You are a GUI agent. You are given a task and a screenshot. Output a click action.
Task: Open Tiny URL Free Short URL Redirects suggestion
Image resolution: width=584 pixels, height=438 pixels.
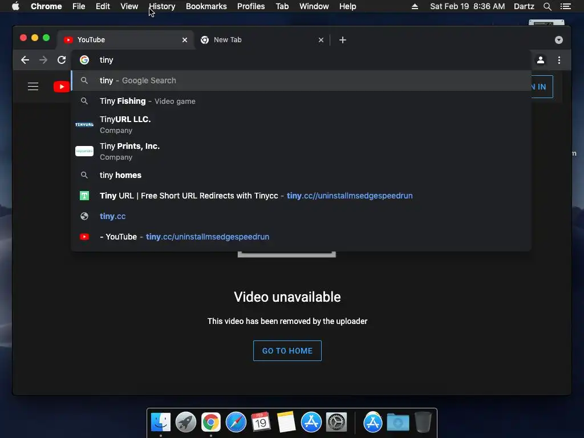tap(301, 196)
